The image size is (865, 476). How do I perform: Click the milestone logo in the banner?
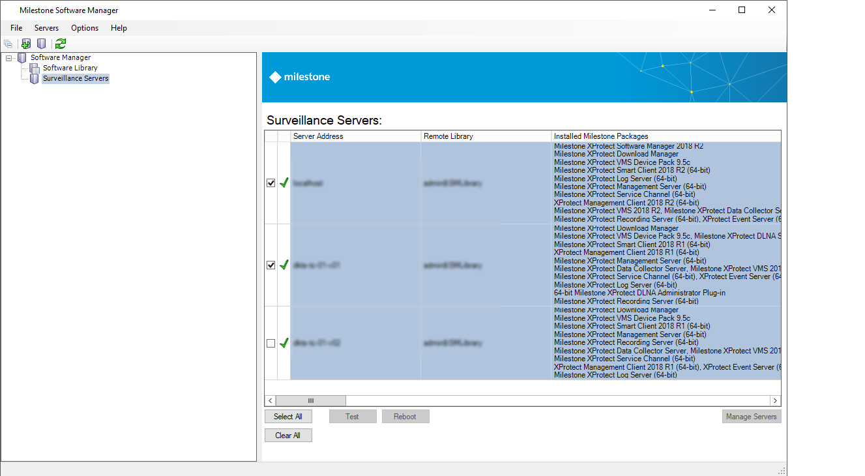[x=299, y=76]
